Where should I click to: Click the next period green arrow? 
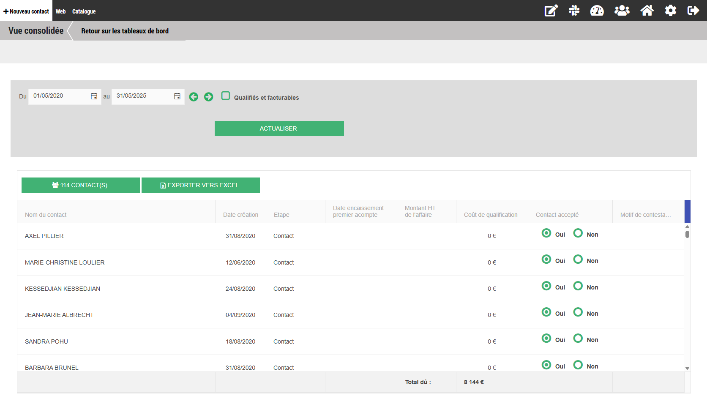pos(208,97)
